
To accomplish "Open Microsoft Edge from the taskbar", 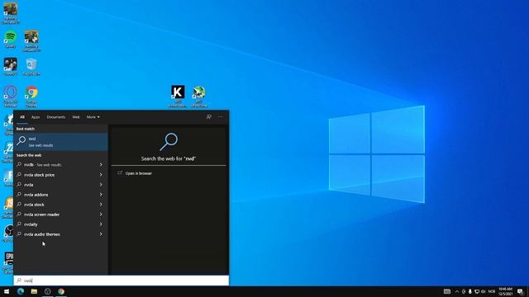I will (x=21, y=291).
